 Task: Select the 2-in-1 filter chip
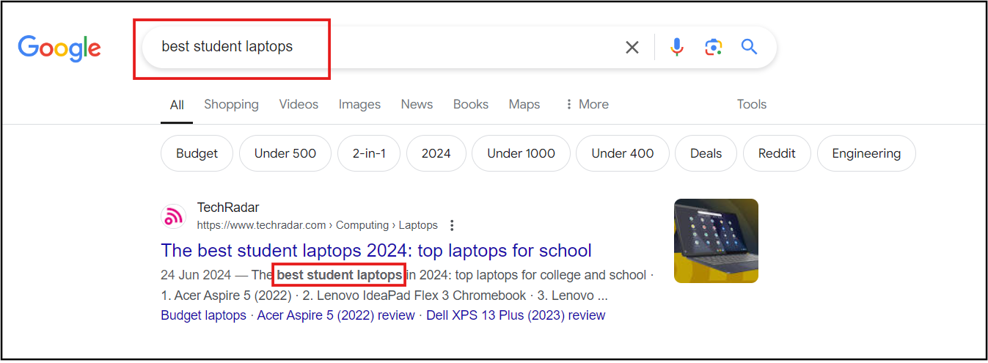(369, 153)
